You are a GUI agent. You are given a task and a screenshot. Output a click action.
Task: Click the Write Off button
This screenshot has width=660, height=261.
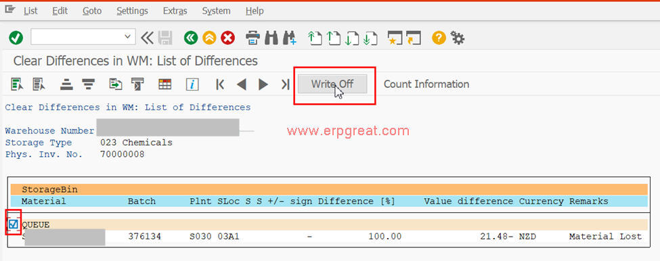(x=332, y=84)
